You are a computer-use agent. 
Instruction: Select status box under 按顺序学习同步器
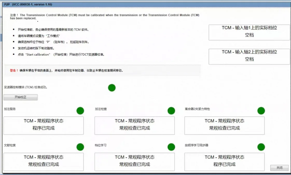click(224, 162)
